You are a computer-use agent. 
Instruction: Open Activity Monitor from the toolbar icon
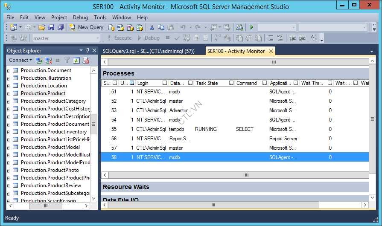pyautogui.click(x=239, y=27)
